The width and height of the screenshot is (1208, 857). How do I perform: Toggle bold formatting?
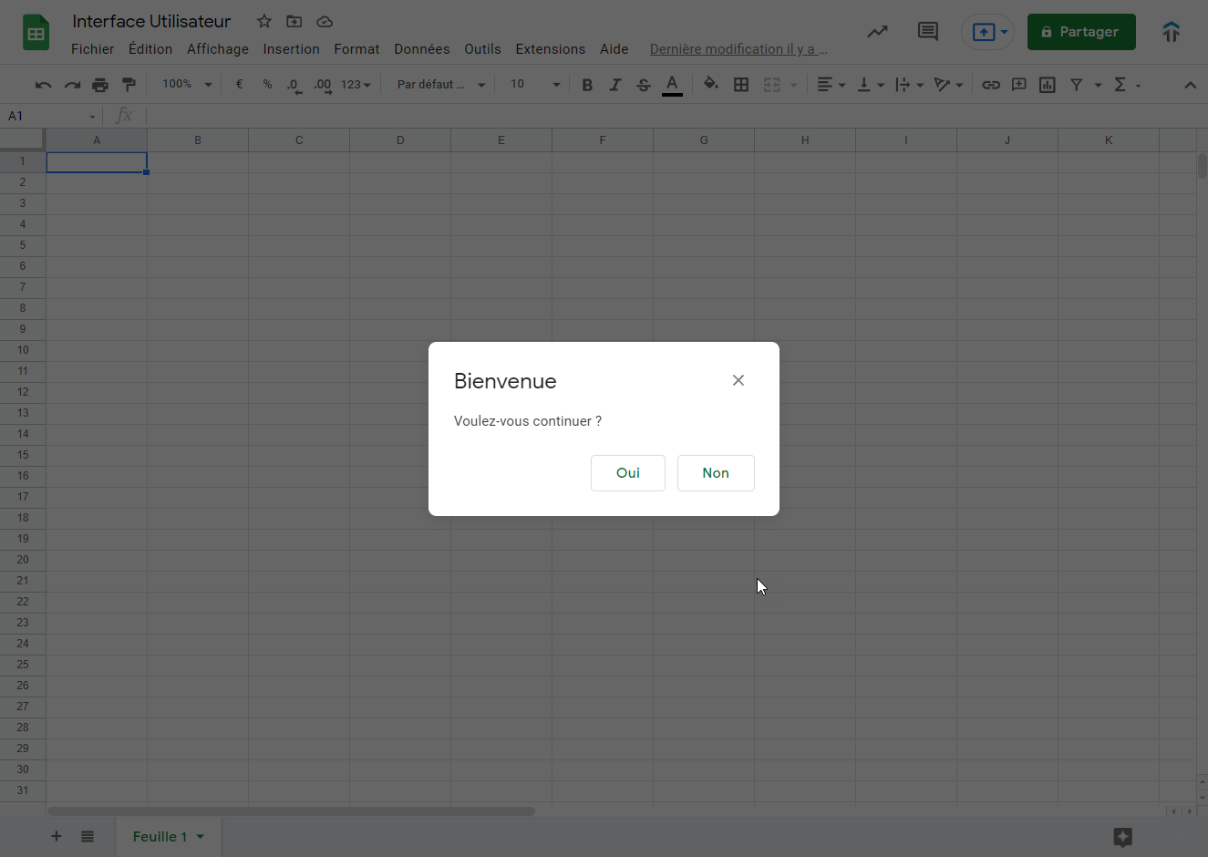[587, 85]
